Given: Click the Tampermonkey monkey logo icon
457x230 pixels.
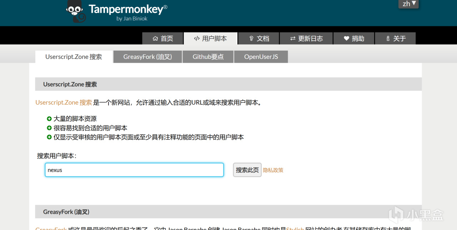Looking at the screenshot, I should [x=76, y=11].
